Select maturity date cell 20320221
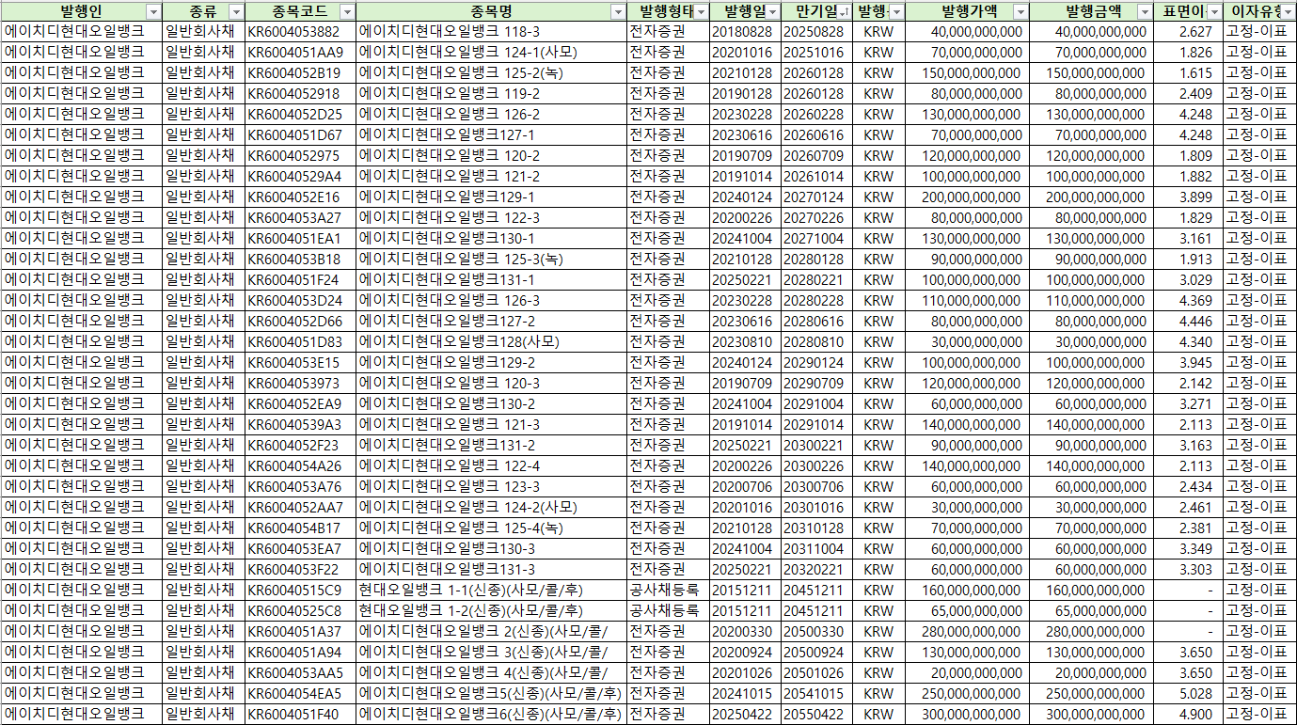Screen dimensions: 1297x725 [816, 569]
